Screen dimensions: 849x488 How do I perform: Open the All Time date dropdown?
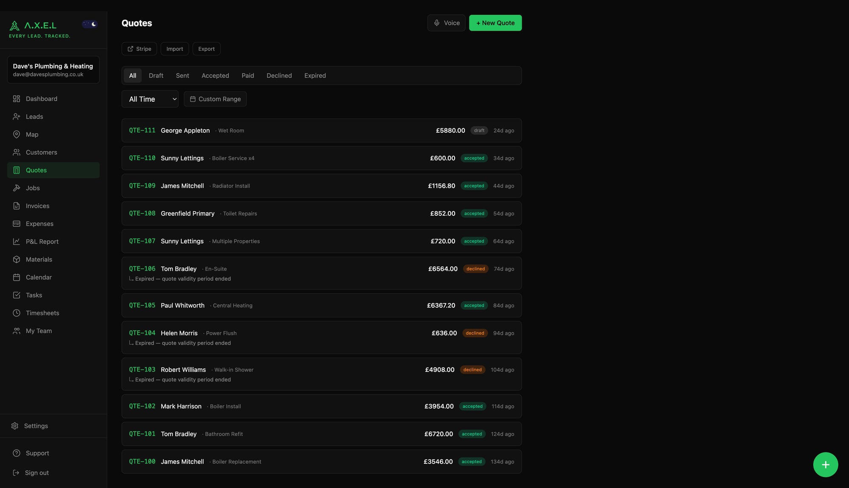point(150,99)
